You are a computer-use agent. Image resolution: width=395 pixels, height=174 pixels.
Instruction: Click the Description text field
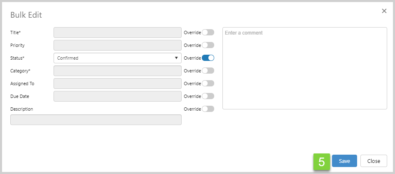coord(96,120)
